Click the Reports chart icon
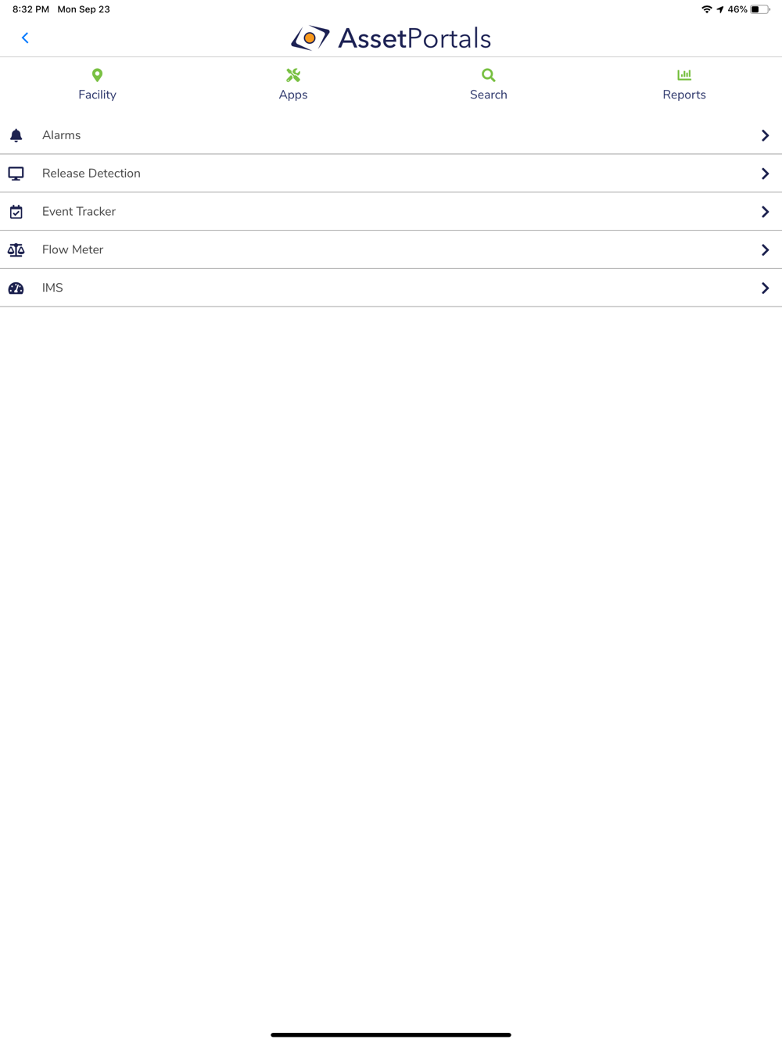 [684, 75]
